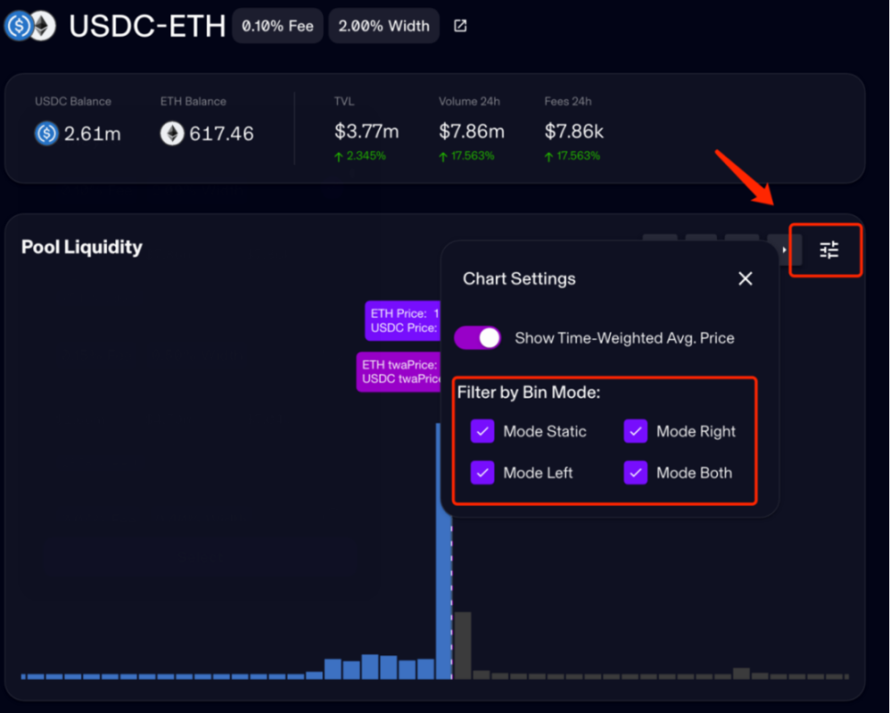
Task: Uncheck the Mode Both checkbox
Action: 635,473
